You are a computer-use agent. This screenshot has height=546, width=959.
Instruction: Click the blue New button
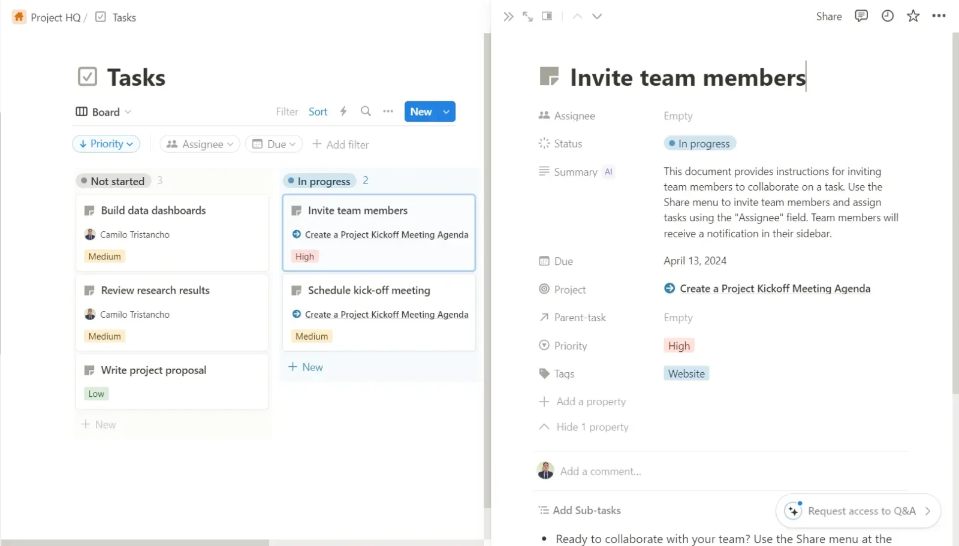[421, 111]
